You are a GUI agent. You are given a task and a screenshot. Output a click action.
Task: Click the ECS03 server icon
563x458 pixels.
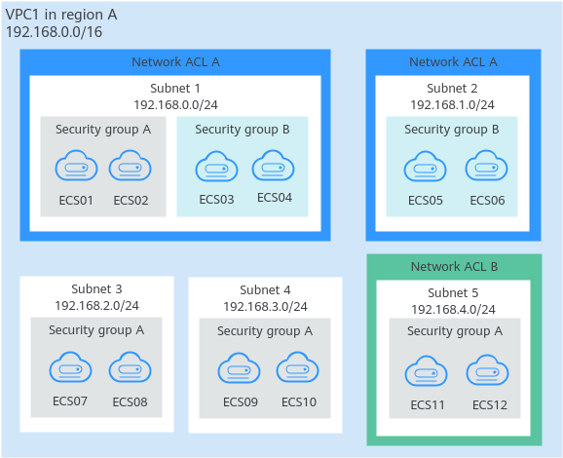[x=216, y=167]
